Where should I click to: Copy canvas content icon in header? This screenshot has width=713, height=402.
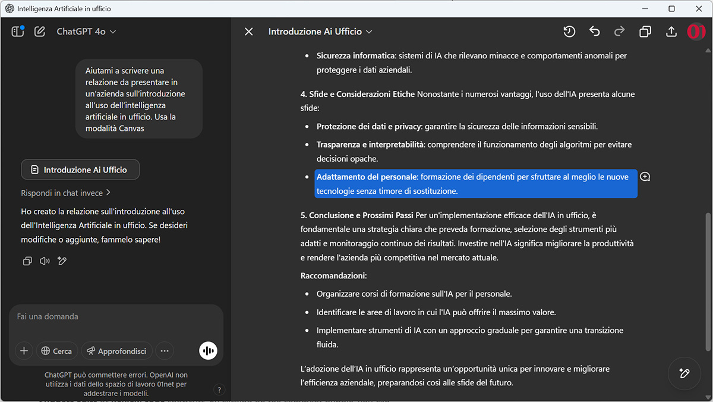click(x=645, y=32)
